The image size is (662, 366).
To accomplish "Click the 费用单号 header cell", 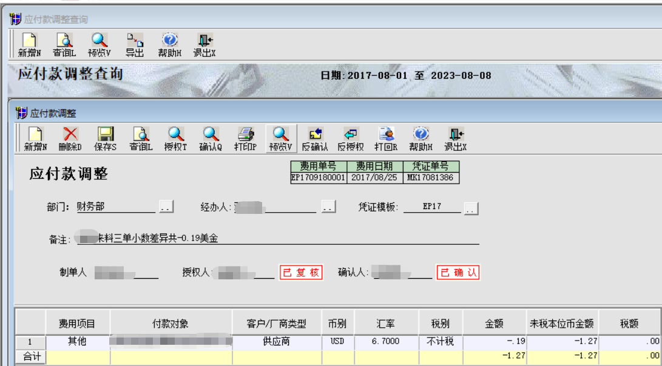I will pos(319,167).
